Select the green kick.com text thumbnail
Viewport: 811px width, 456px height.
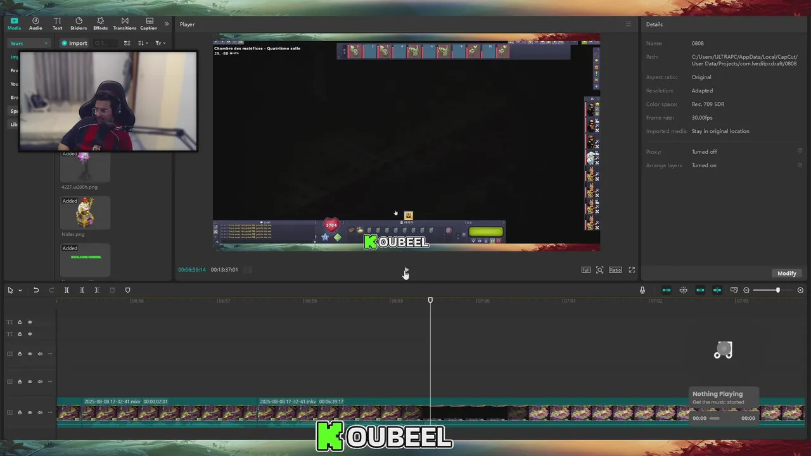click(85, 260)
